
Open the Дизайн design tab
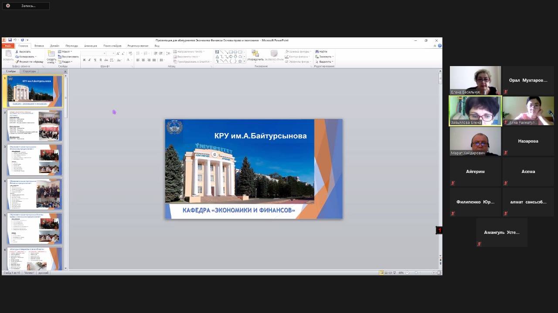pos(54,46)
